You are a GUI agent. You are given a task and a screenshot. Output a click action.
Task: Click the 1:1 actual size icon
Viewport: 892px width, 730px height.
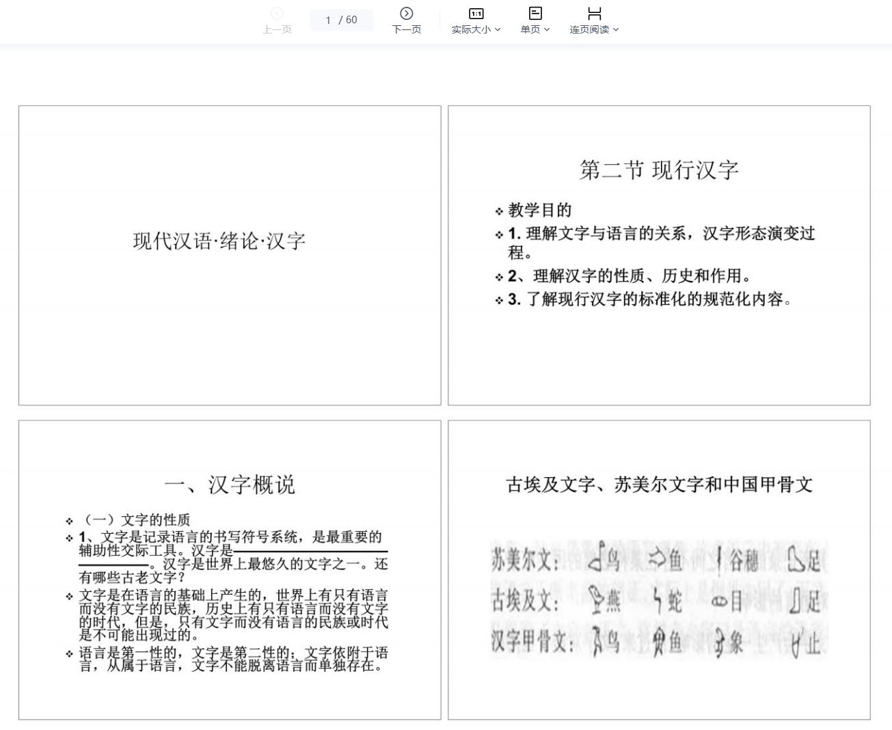(476, 13)
